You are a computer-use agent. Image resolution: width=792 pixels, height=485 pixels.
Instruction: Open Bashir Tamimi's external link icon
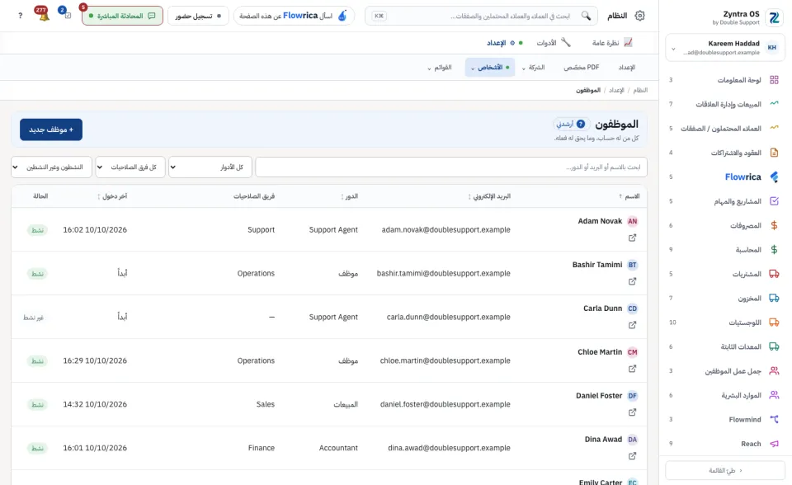point(633,281)
